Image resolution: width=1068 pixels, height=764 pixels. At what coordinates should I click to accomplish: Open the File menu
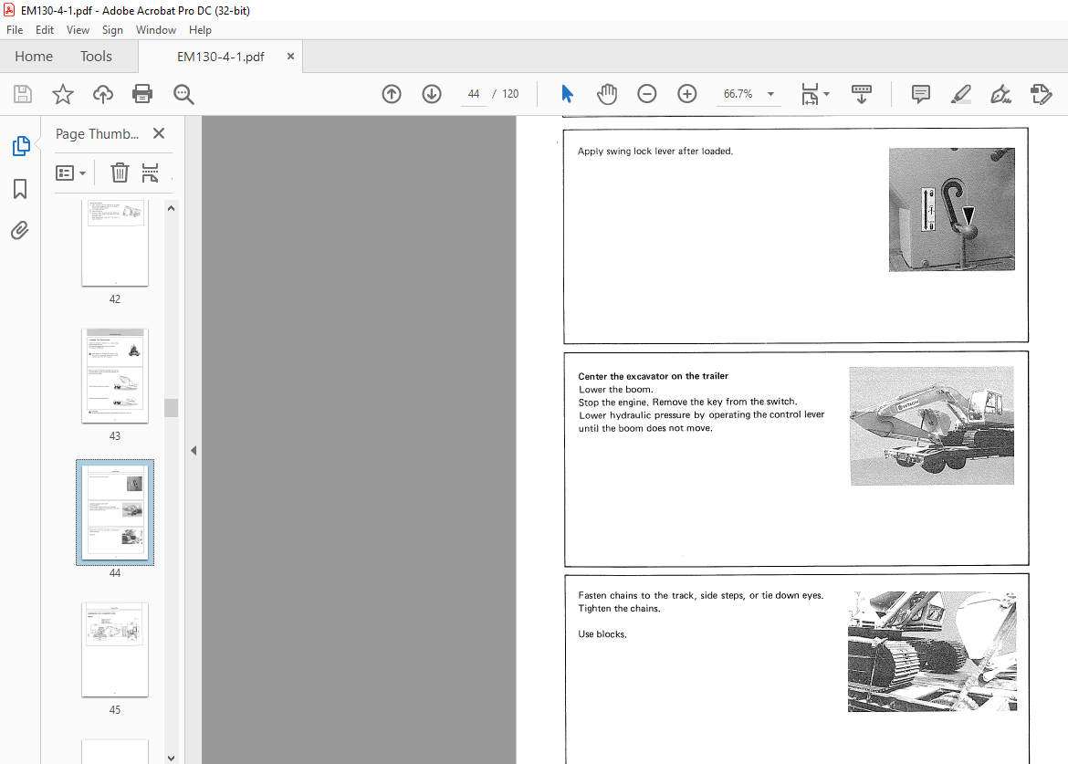pyautogui.click(x=15, y=30)
